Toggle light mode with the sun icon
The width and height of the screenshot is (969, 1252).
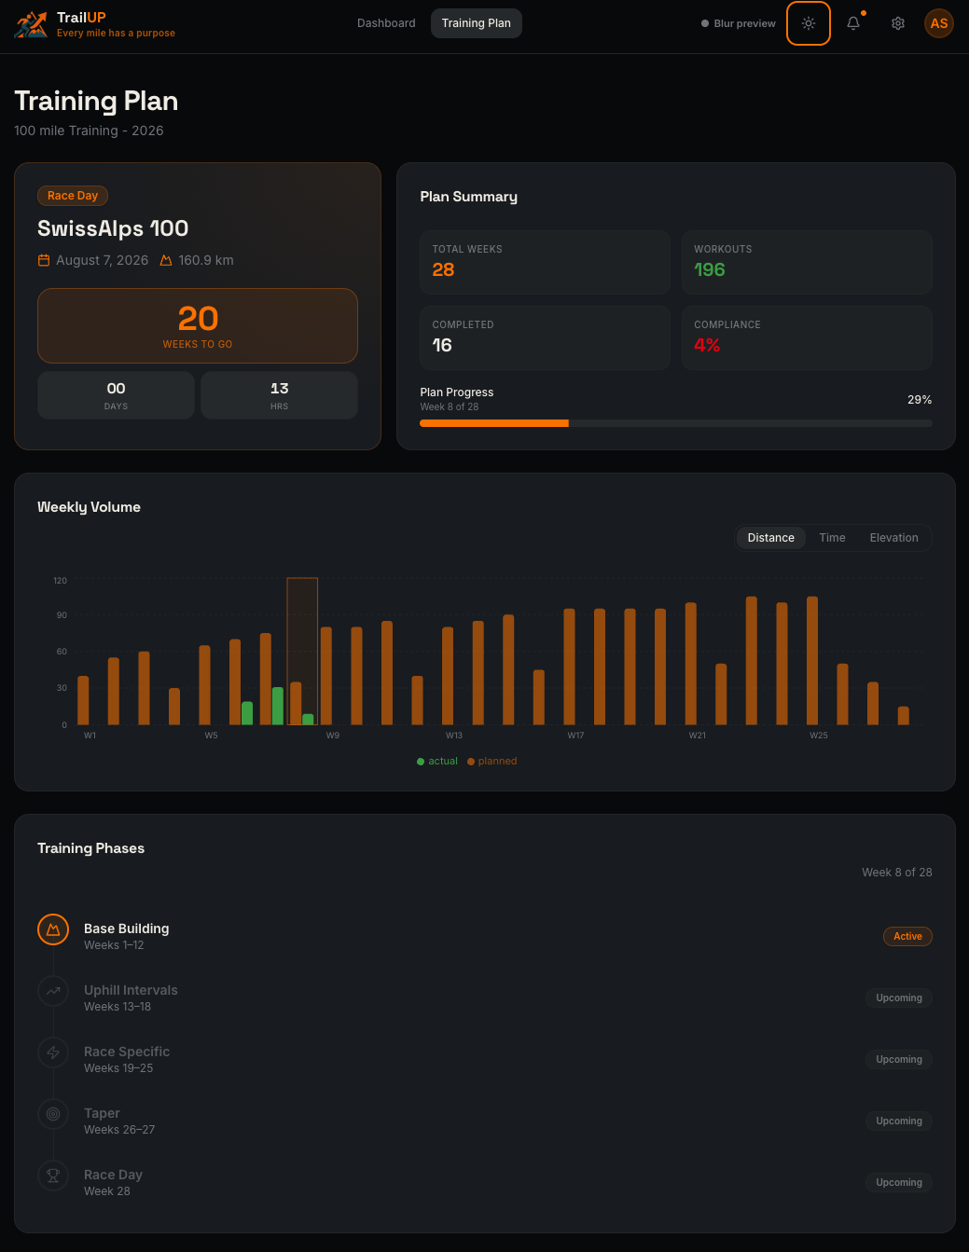tap(808, 23)
